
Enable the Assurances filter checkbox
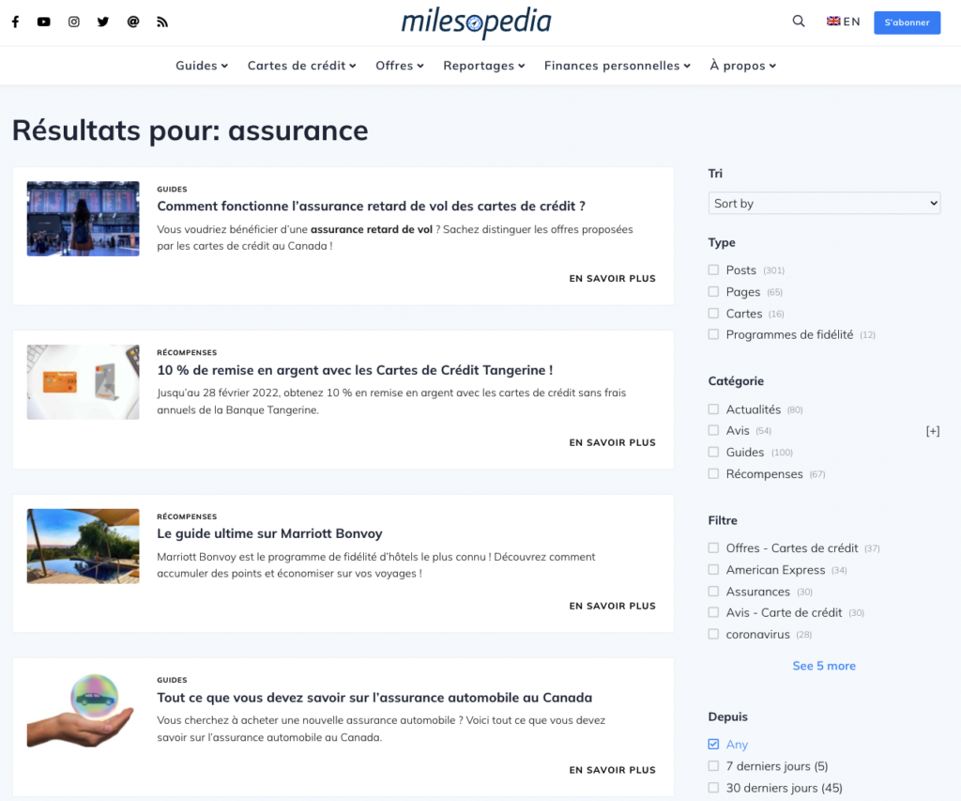click(x=712, y=591)
